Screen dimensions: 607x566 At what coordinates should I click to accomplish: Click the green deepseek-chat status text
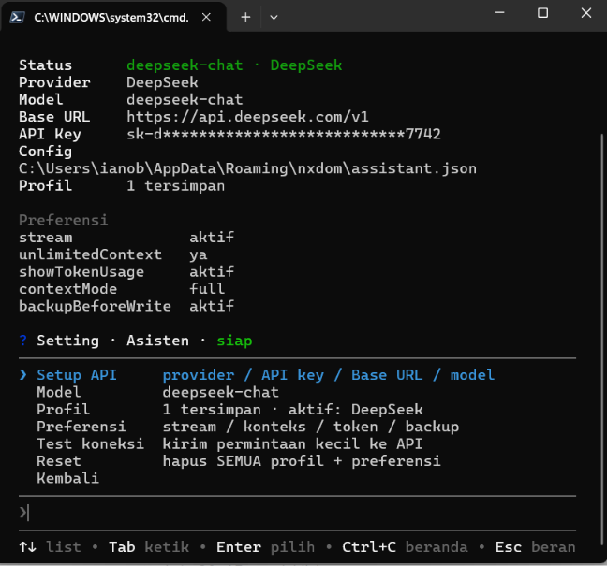[185, 65]
